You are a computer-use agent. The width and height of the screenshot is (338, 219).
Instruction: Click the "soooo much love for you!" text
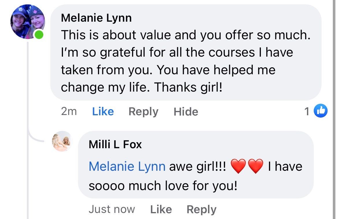pos(163,186)
